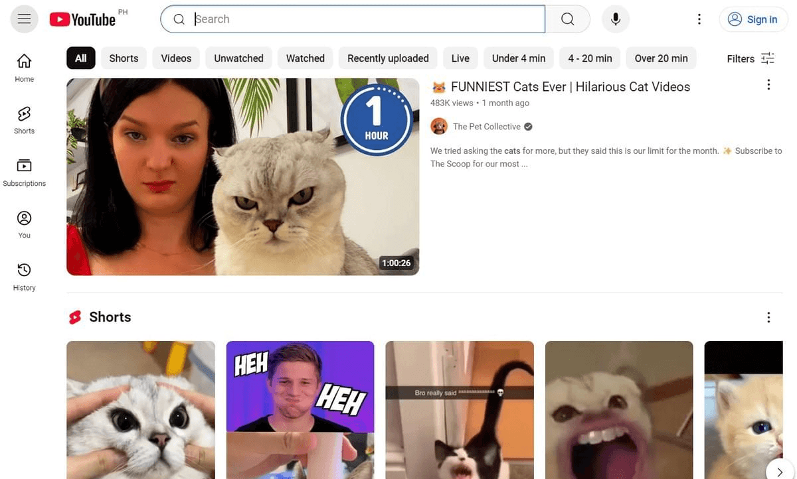Run the search with the magnifying glass
Screen dimensions: 797x479
(x=567, y=19)
